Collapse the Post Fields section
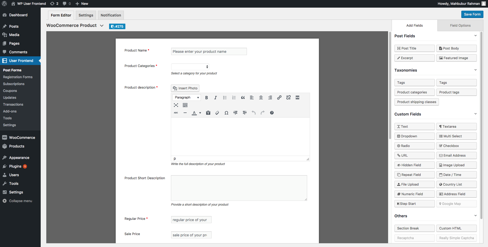 point(475,36)
